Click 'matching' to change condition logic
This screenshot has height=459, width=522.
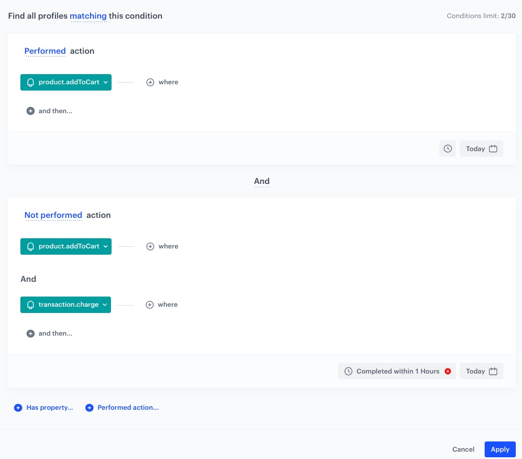(88, 16)
